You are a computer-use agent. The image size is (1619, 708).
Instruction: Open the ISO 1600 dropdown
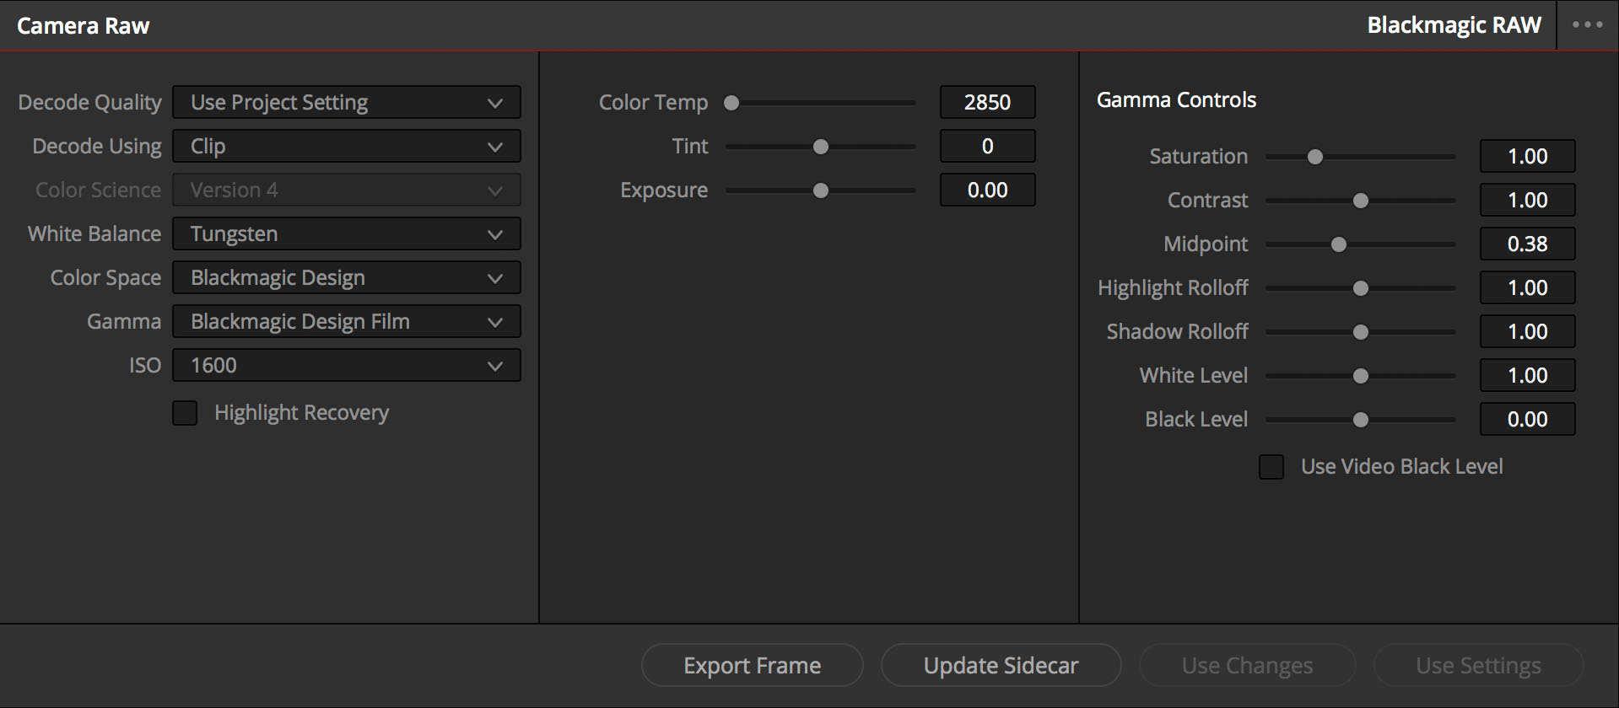pos(347,366)
